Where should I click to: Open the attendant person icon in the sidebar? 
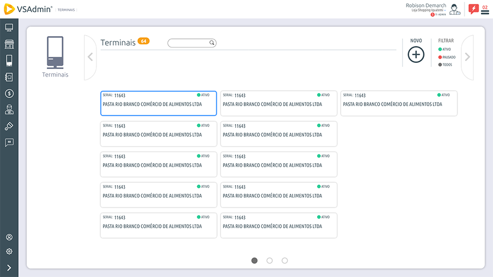pyautogui.click(x=9, y=109)
